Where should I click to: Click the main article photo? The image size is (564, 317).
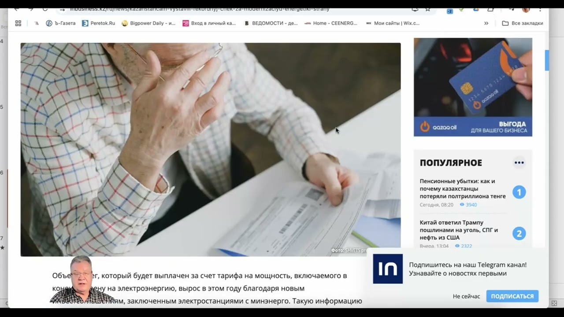click(x=211, y=149)
